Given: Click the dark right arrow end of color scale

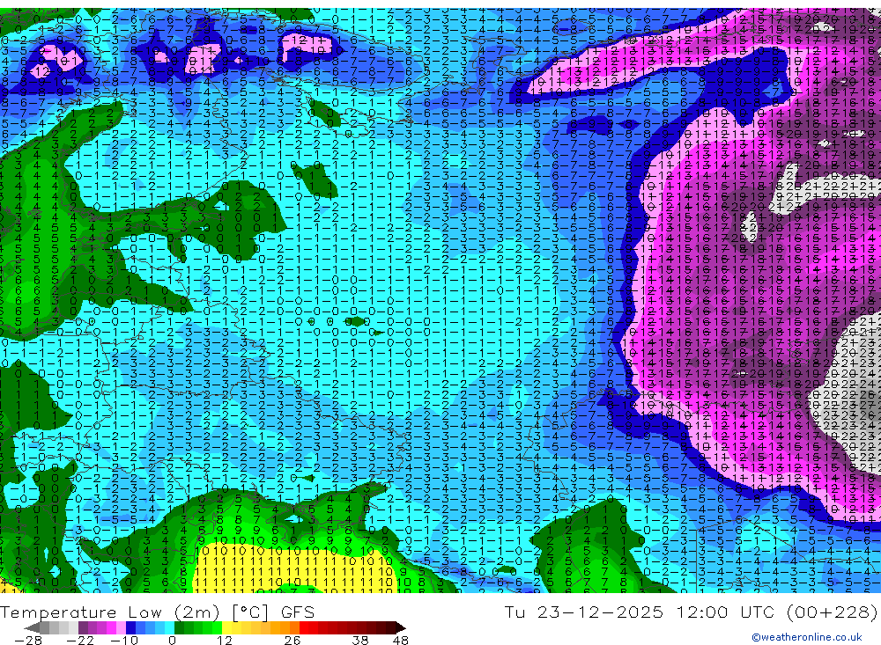Looking at the screenshot, I should click(x=401, y=628).
